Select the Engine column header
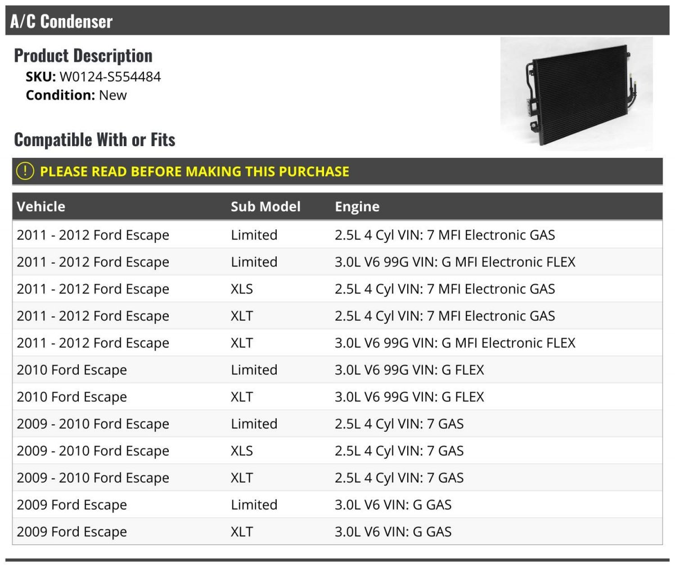Viewport: 675px width, 567px height. point(357,206)
